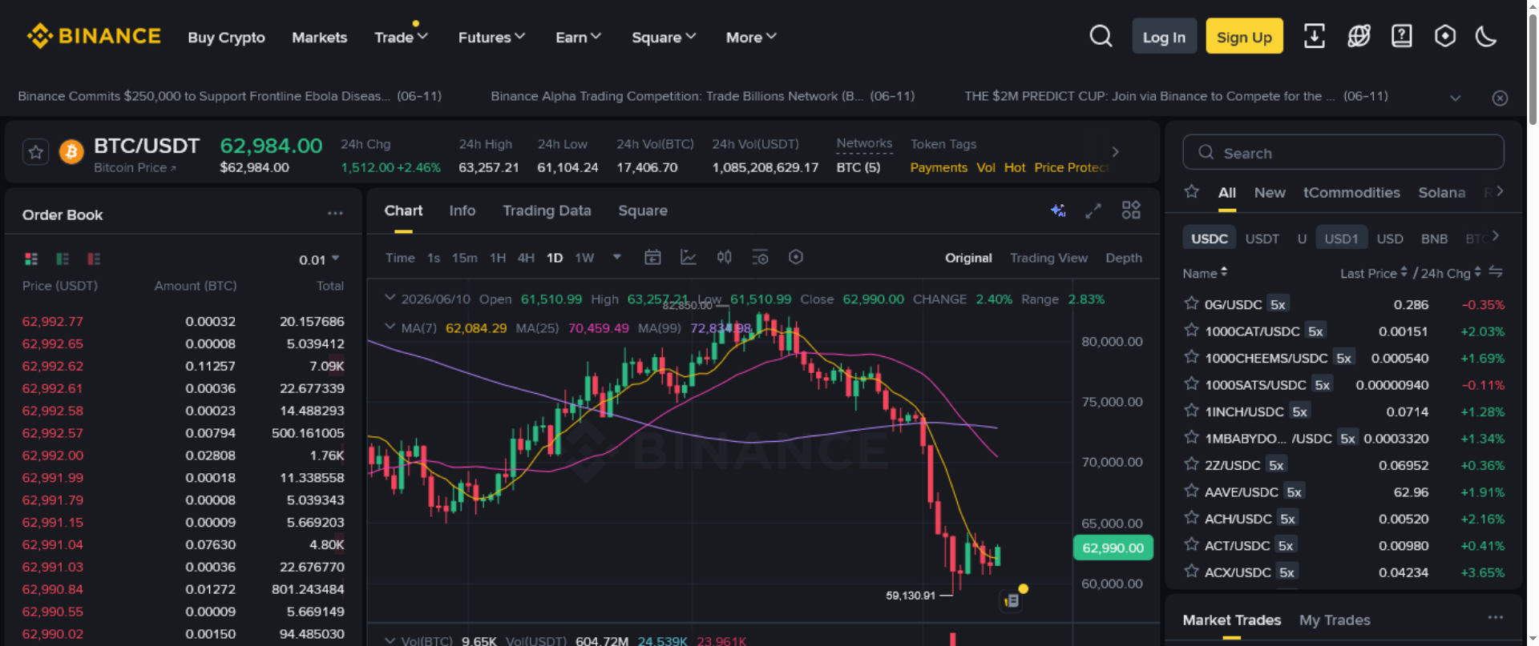Show asks-only order book view icon
This screenshot has width=1539, height=646.
point(94,259)
